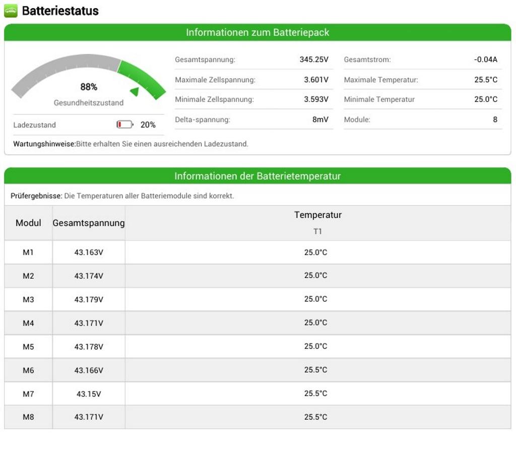
Task: Click the Minimale Temperatur label
Action: point(379,99)
